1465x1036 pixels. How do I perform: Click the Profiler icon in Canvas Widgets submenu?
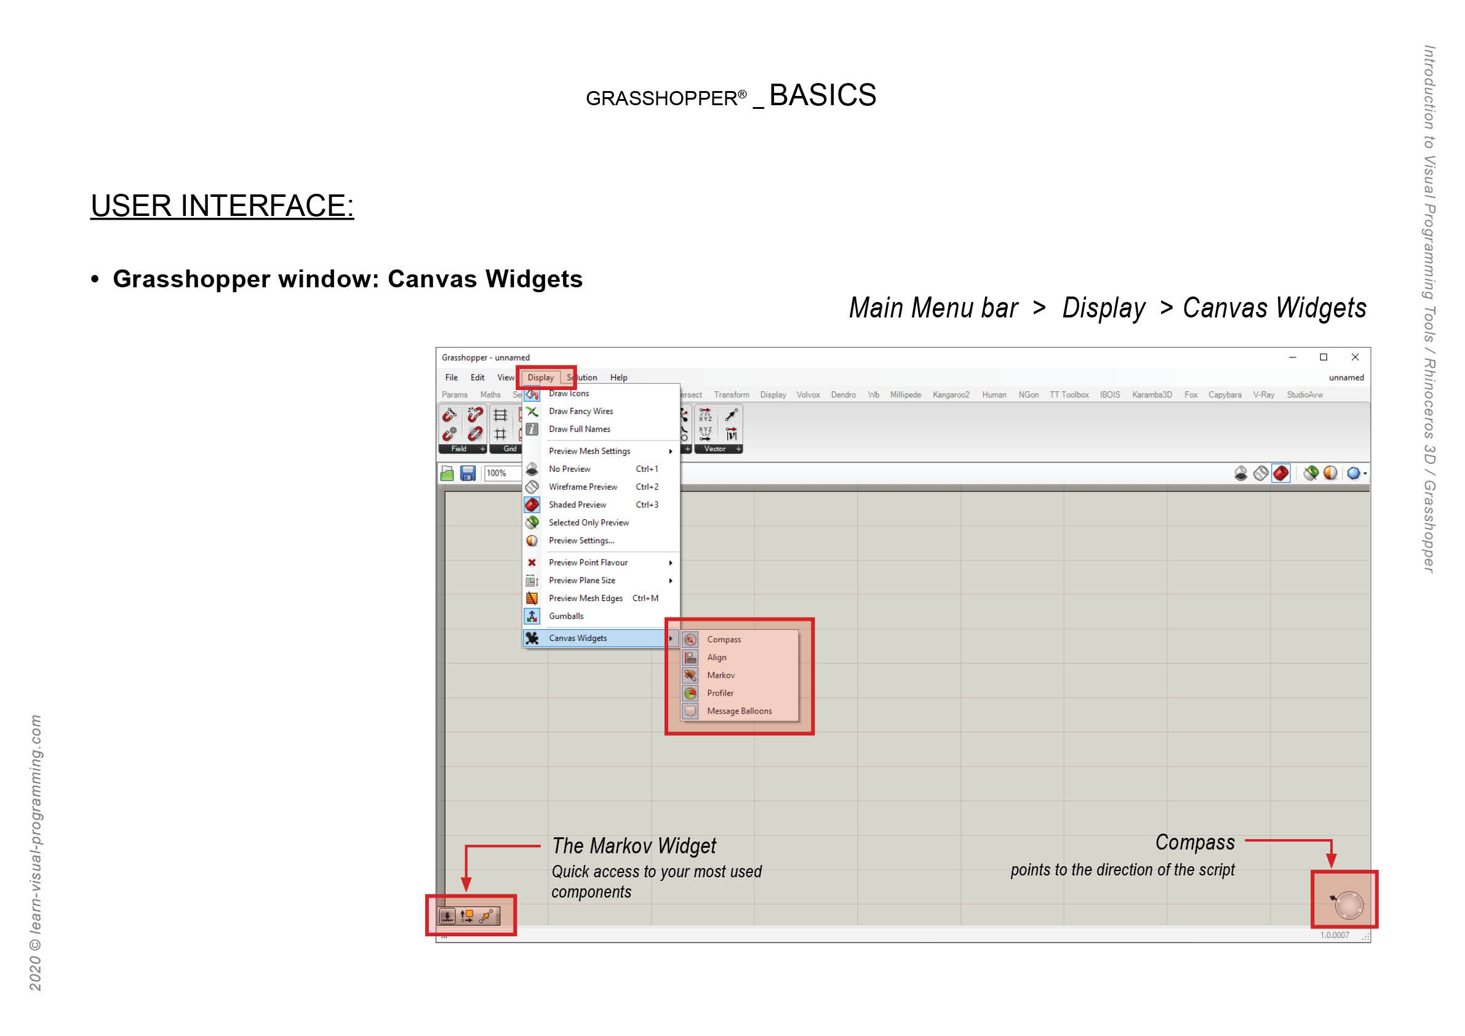pos(690,693)
